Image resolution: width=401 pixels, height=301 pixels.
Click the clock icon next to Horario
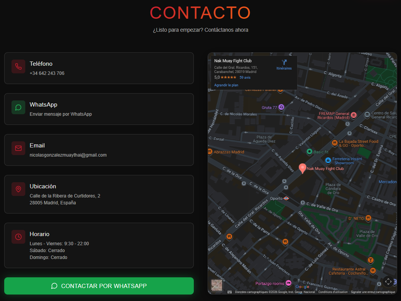18,237
